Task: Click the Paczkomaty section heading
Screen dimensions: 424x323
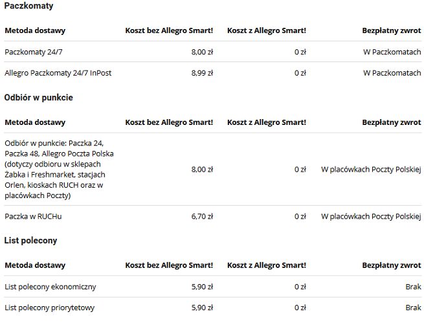Action: 29,6
